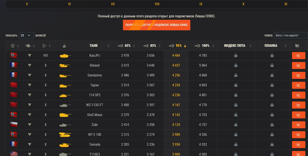Click the Polish flag in Żubr row
The height and width of the screenshot is (156, 308).
14,124
